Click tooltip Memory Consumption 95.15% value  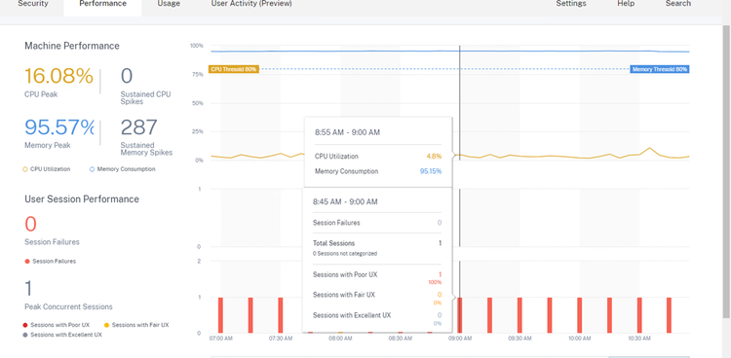pos(430,171)
